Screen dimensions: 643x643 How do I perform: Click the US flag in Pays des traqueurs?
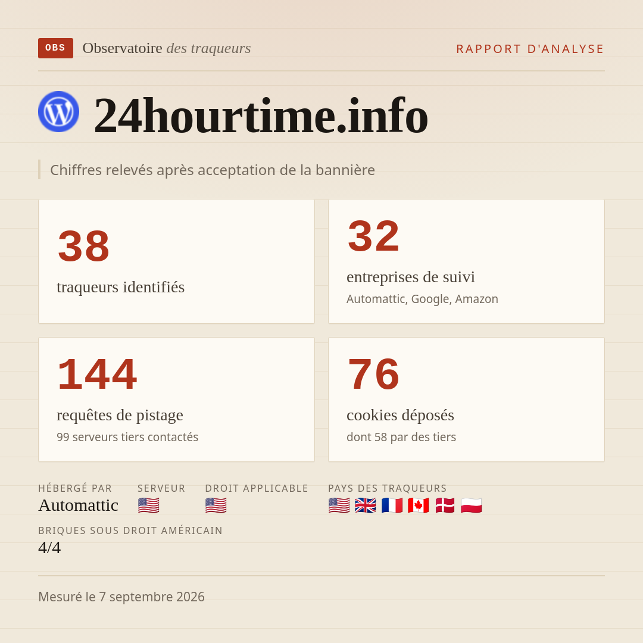coord(339,505)
